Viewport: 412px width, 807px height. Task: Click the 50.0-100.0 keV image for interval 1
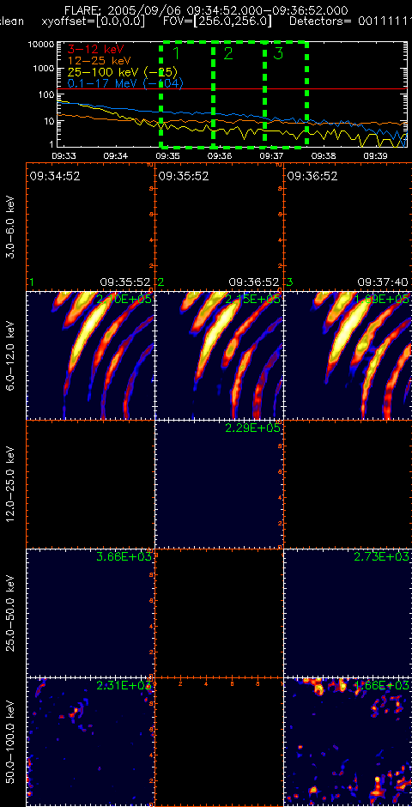click(x=90, y=742)
